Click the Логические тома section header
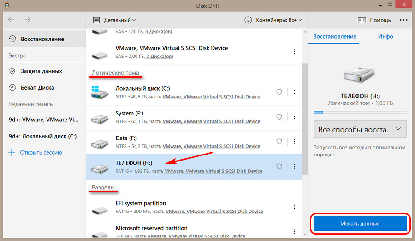415x241 pixels. (x=115, y=73)
